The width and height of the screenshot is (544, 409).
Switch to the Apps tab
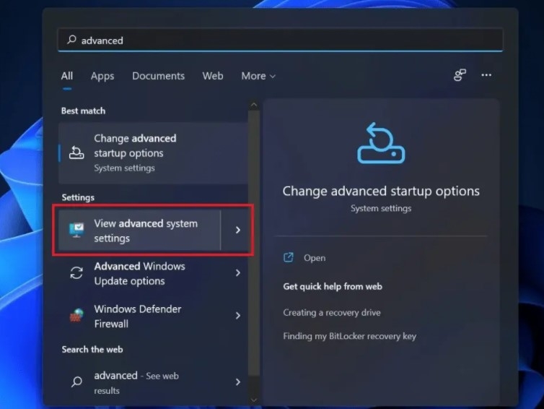point(102,76)
